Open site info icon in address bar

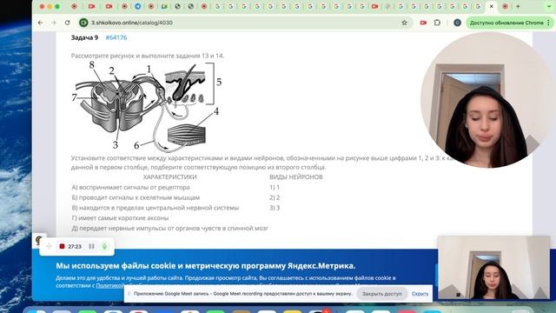(x=83, y=23)
